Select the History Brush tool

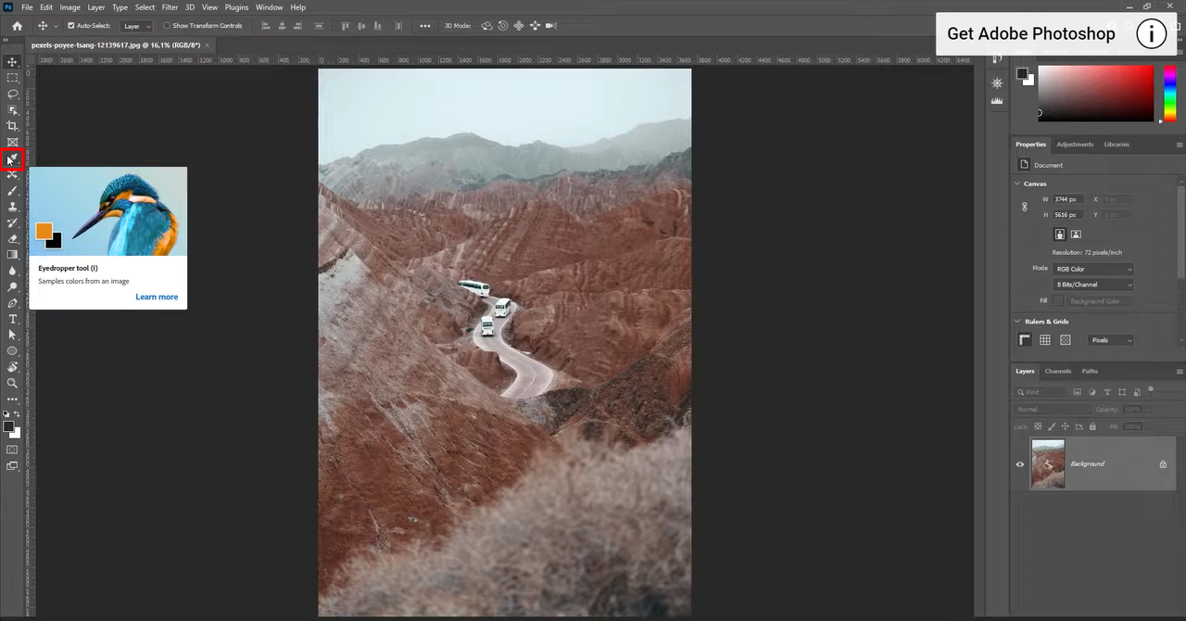(x=12, y=222)
